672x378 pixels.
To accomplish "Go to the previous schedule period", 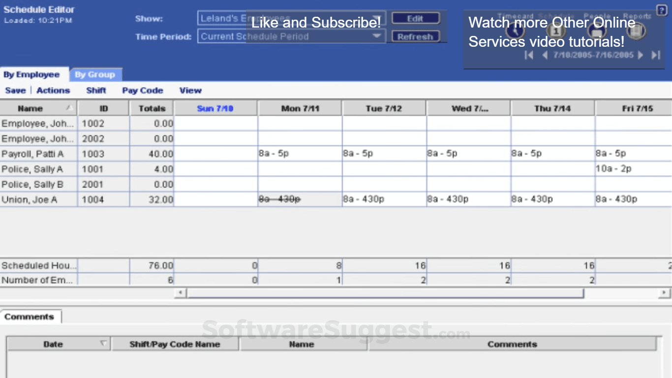I will (545, 55).
